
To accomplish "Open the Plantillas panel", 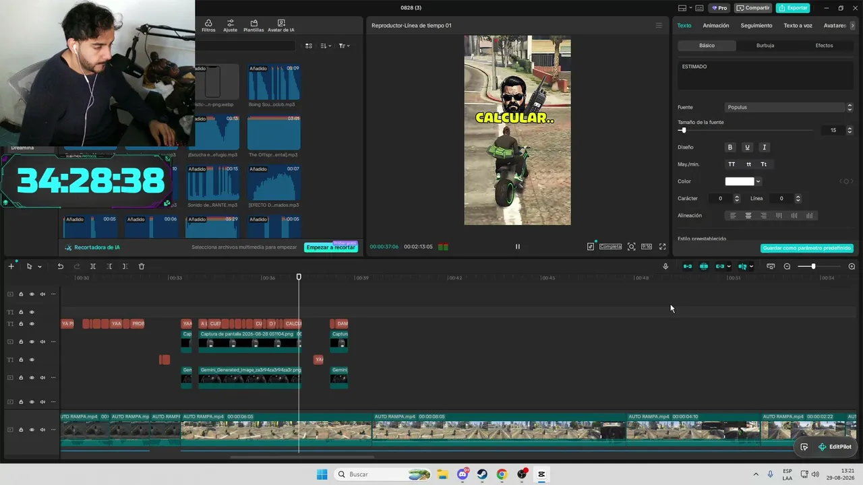I will click(254, 26).
